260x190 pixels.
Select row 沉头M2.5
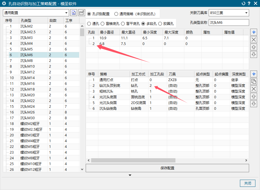(x=41, y=32)
